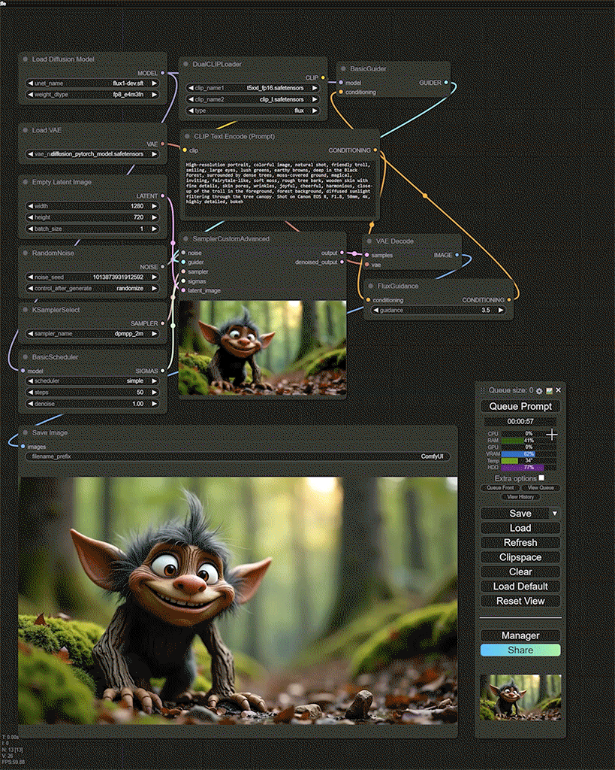615x770 pixels.
Task: Open the sampler_name dropdown
Action: [92, 333]
